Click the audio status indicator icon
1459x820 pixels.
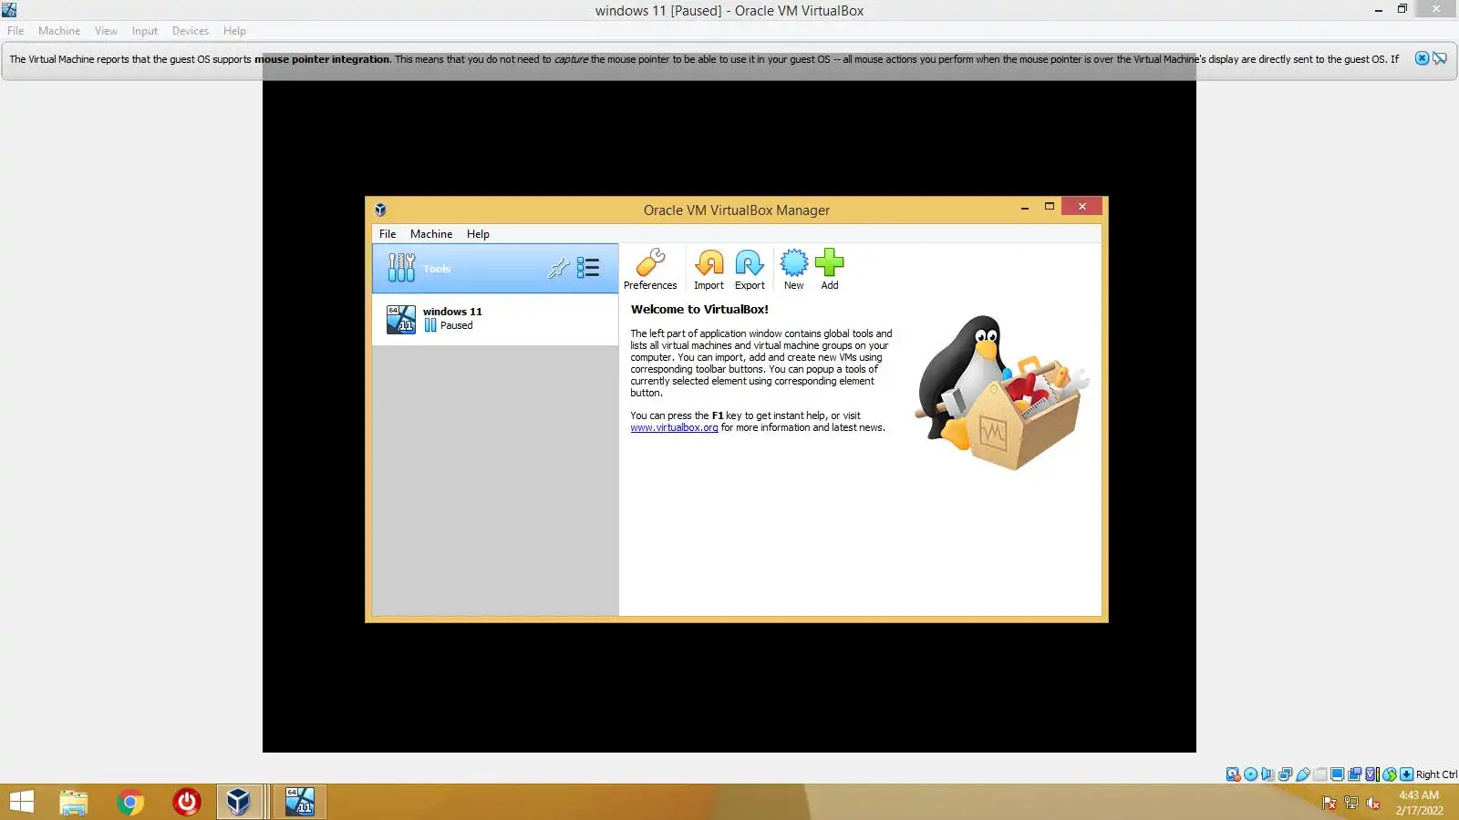pos(1268,774)
